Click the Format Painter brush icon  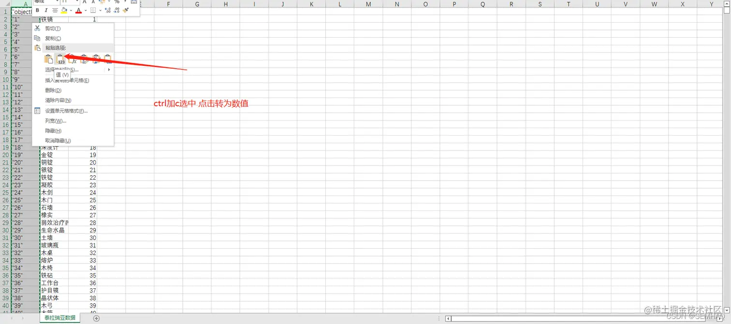126,10
